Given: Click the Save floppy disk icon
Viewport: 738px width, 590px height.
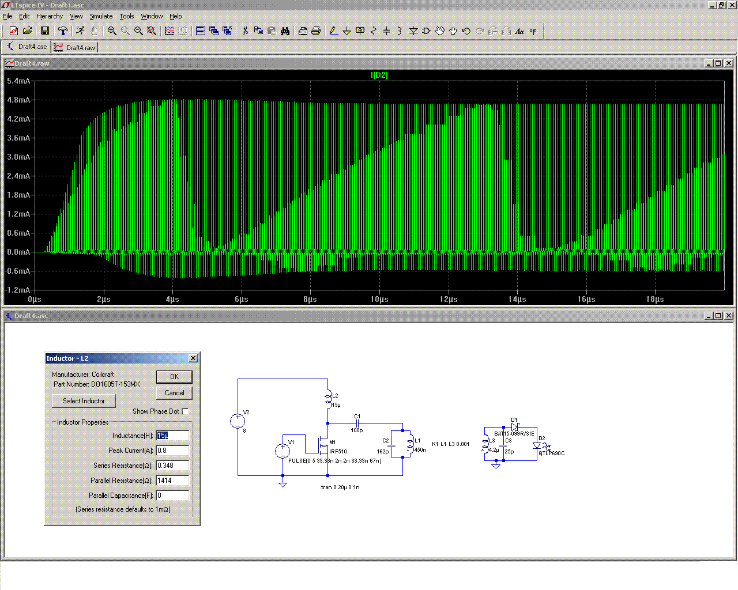Looking at the screenshot, I should click(45, 31).
